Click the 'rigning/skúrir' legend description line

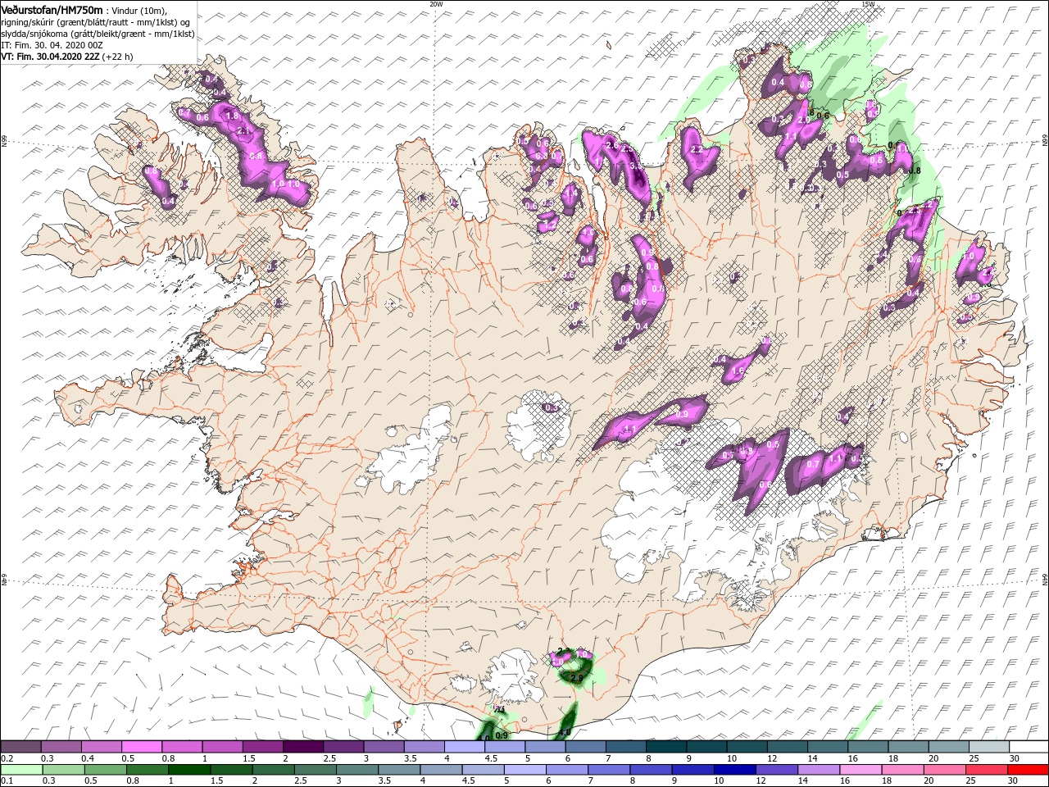click(x=95, y=22)
